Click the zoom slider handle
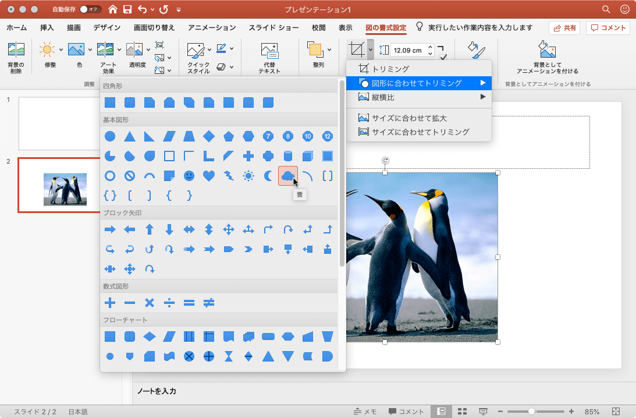This screenshot has width=636, height=418. pyautogui.click(x=531, y=412)
